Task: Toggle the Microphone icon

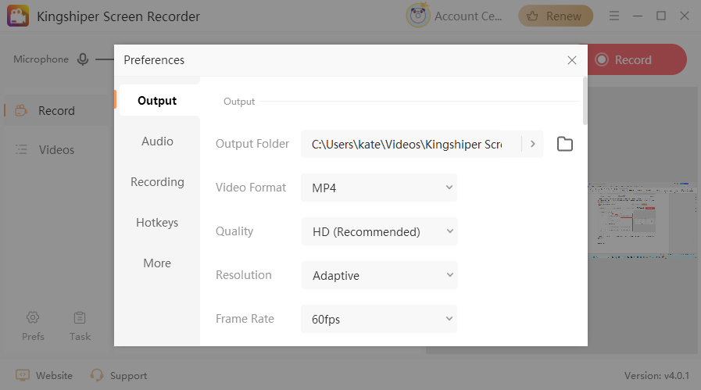Action: [x=83, y=59]
